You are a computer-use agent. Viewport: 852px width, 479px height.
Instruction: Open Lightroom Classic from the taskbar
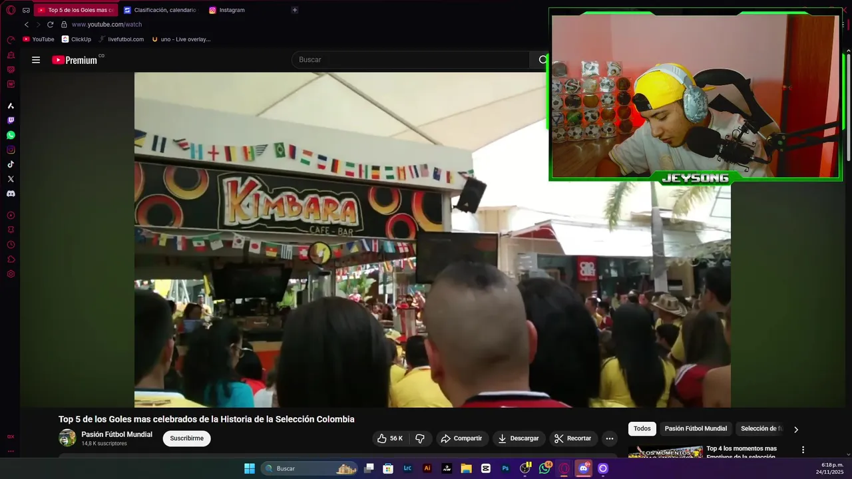coord(407,468)
